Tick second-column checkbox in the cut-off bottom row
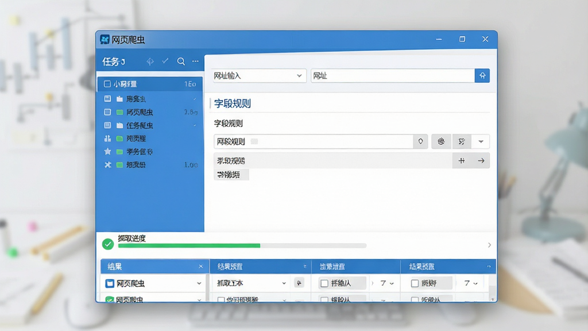 [221, 299]
